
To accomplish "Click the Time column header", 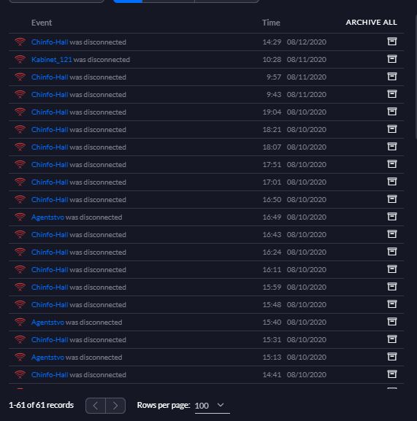I will coord(271,23).
